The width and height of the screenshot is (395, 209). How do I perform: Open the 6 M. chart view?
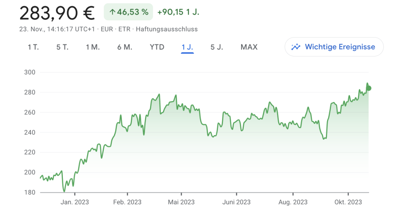125,47
